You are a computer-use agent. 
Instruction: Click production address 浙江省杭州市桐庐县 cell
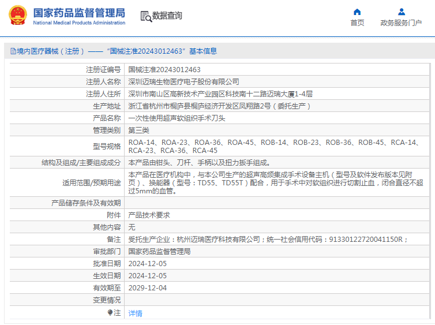pyautogui.click(x=277, y=106)
